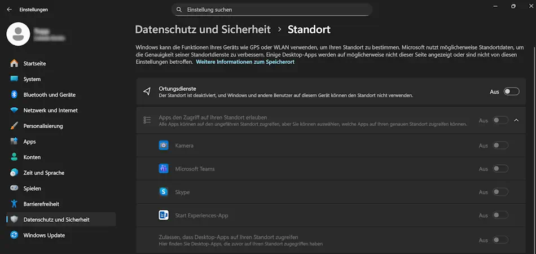
Task: Click the Kamera app icon
Action: pyautogui.click(x=164, y=145)
